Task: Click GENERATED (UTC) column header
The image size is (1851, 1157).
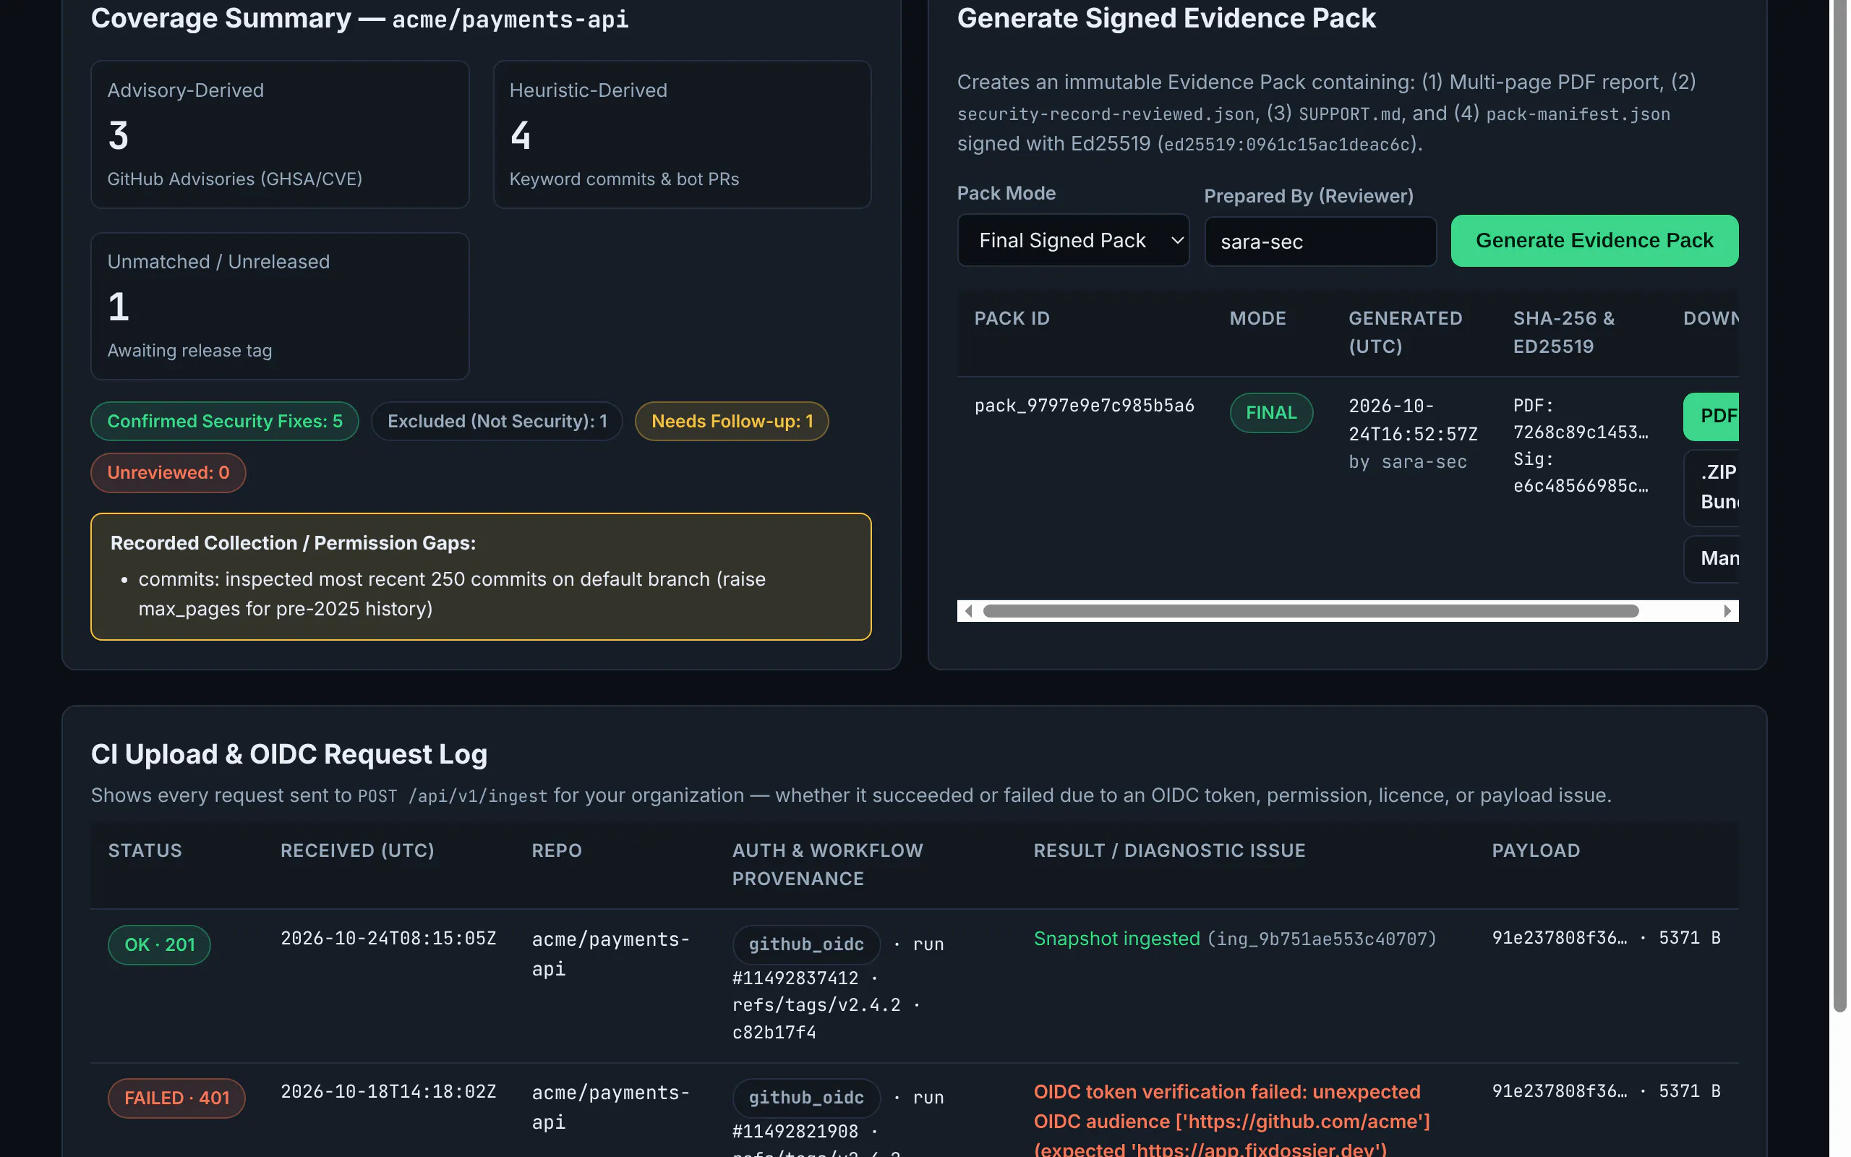Action: point(1405,332)
